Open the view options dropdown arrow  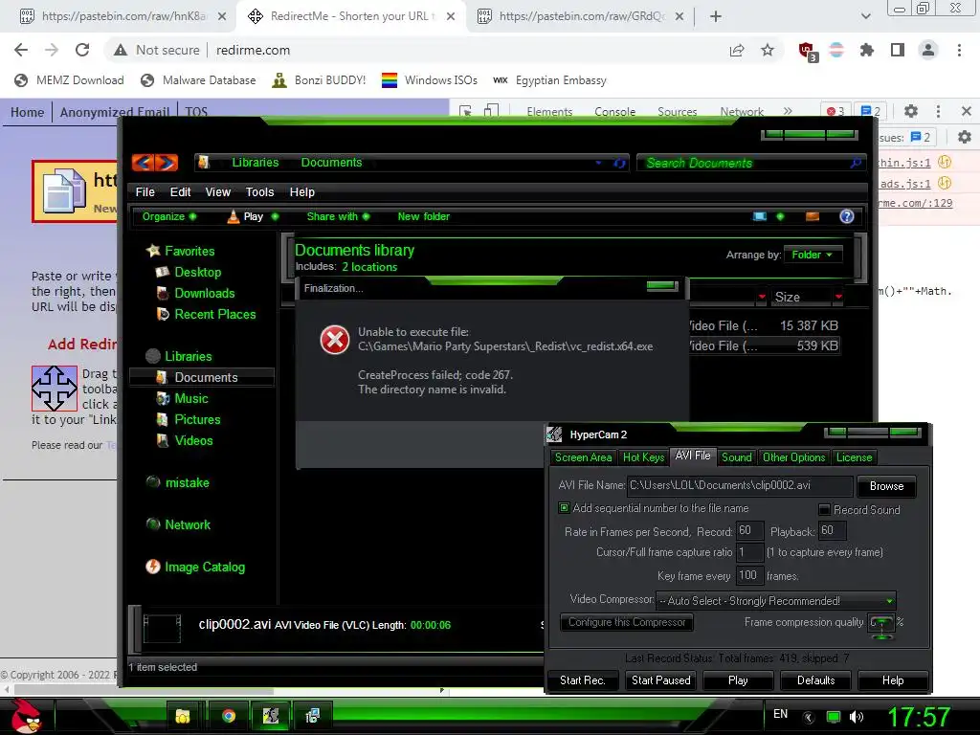coord(780,216)
